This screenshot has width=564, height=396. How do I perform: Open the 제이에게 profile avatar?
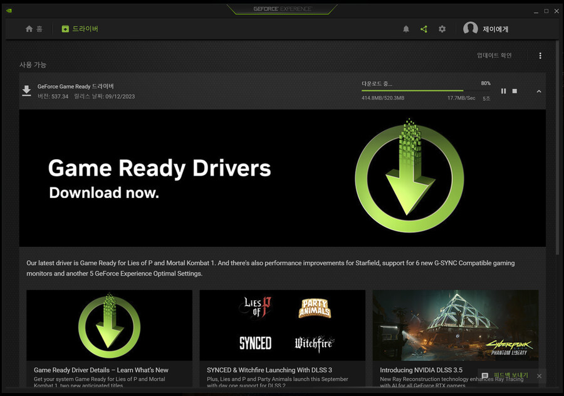(471, 28)
